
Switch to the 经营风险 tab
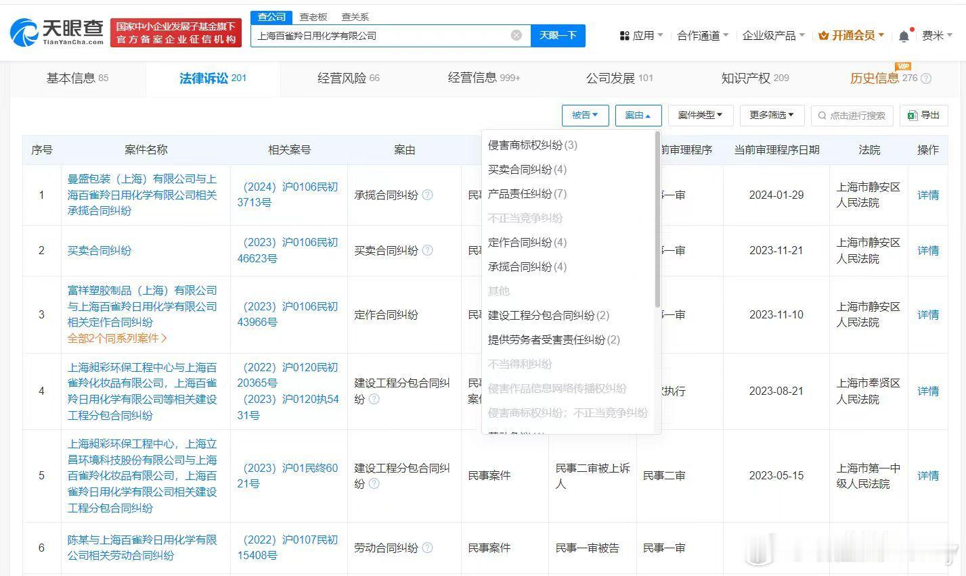pos(349,78)
